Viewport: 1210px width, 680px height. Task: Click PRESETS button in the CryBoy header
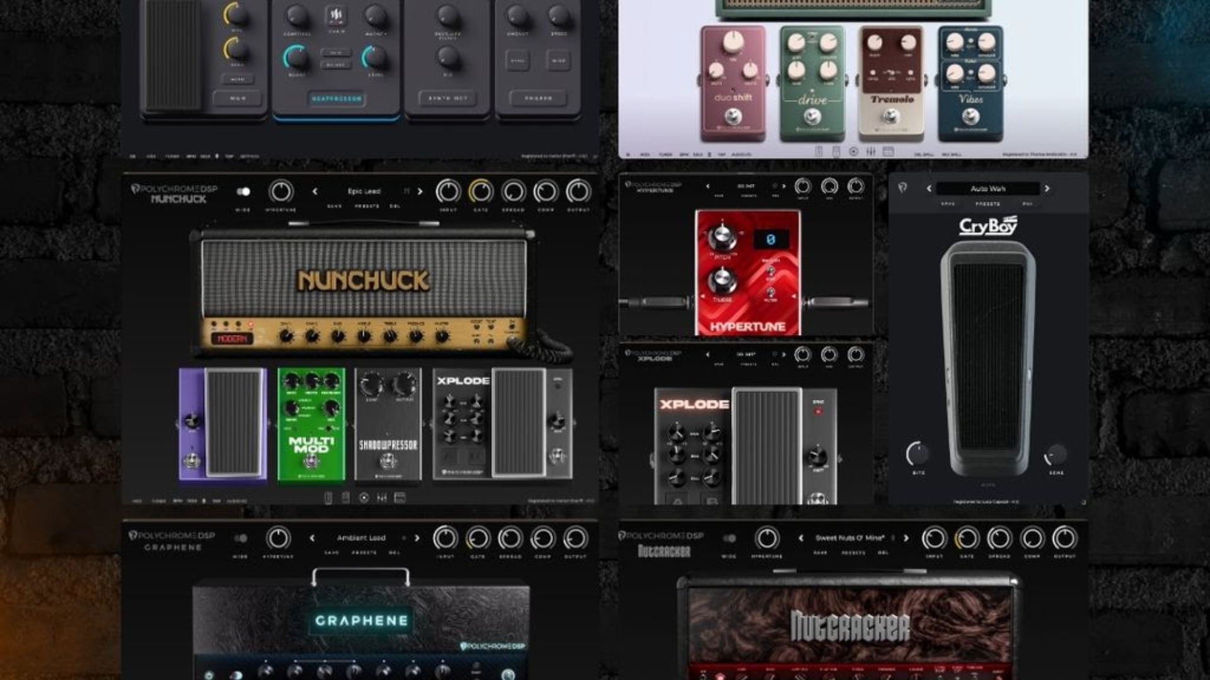click(x=988, y=204)
